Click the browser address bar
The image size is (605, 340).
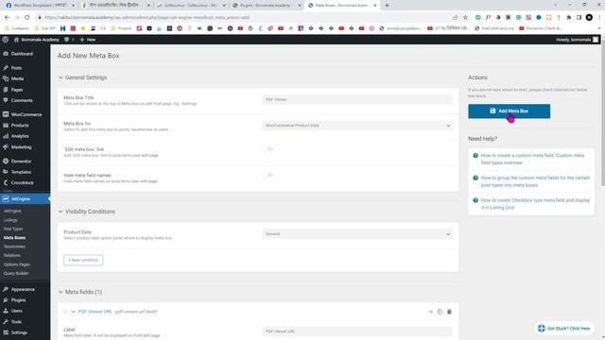pos(243,17)
